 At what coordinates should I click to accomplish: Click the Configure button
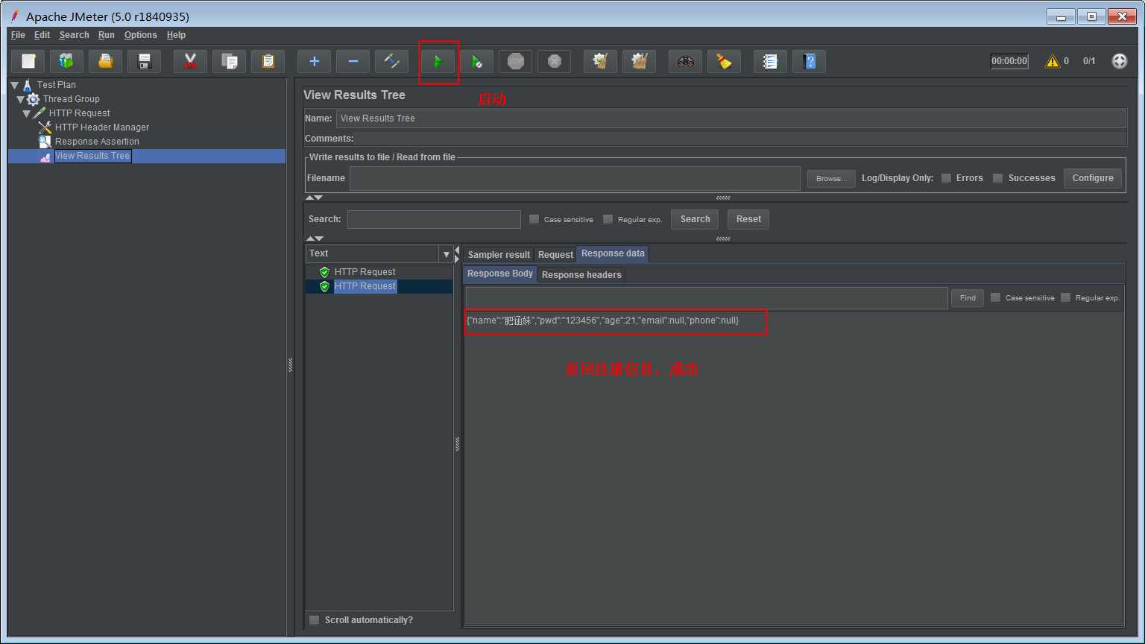point(1093,178)
